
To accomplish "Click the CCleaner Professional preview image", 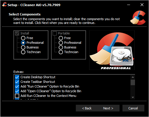I will [x=112, y=50].
